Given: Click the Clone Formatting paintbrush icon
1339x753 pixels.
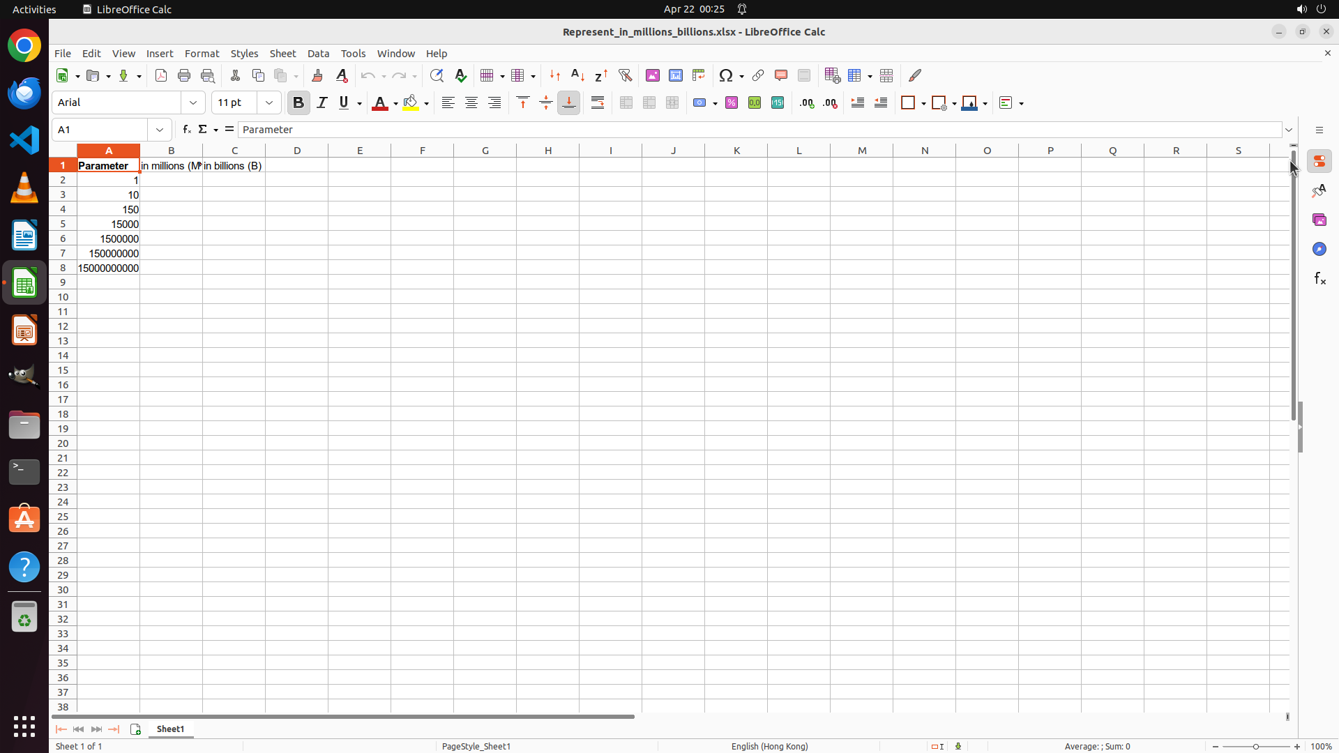Looking at the screenshot, I should click(317, 75).
